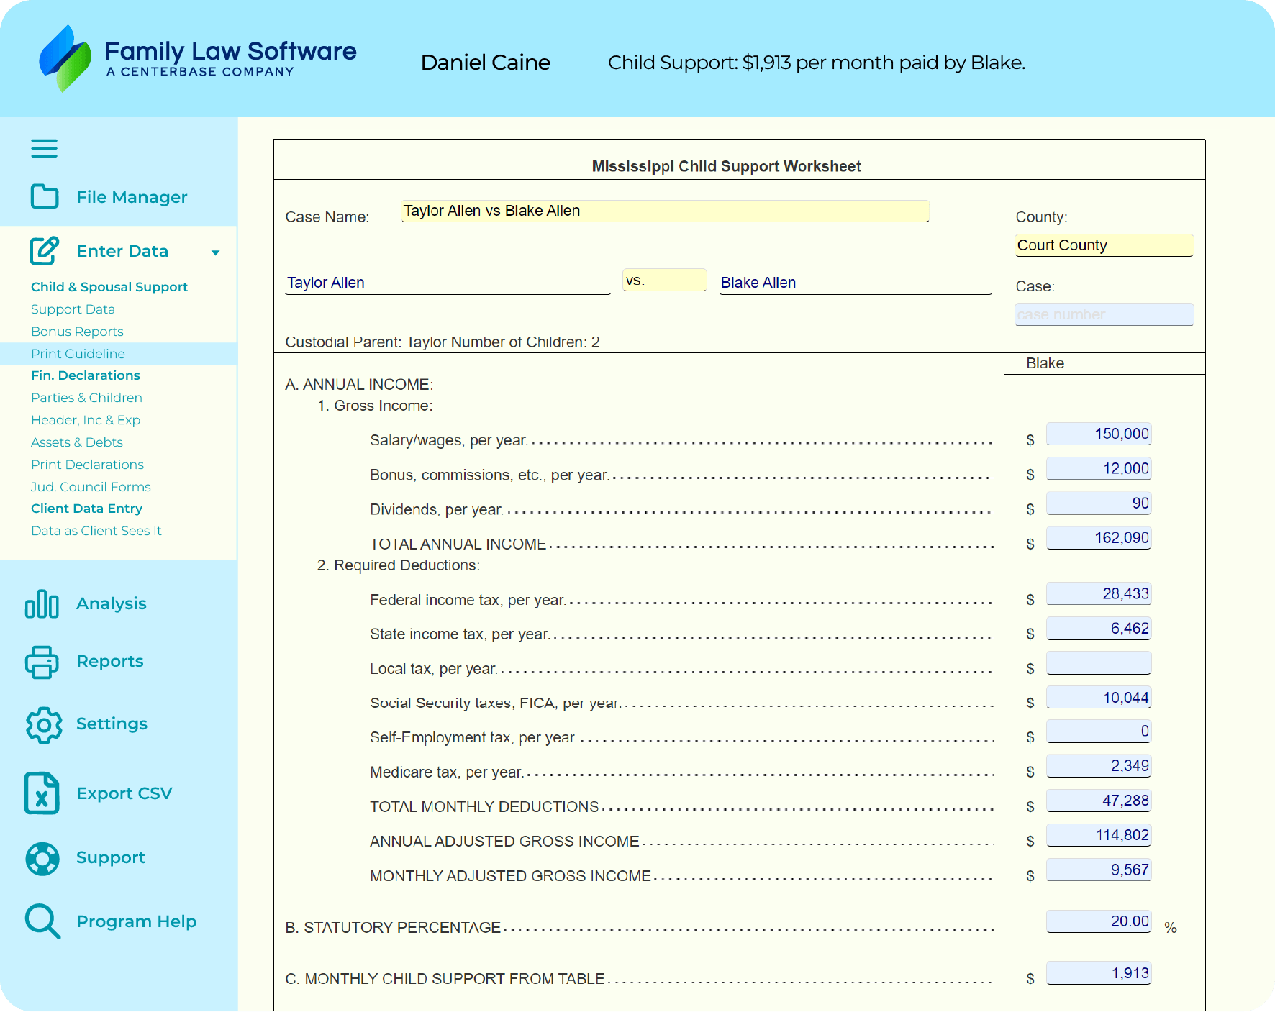The image size is (1275, 1012).
Task: Open Assets & Debts link
Action: point(77,442)
